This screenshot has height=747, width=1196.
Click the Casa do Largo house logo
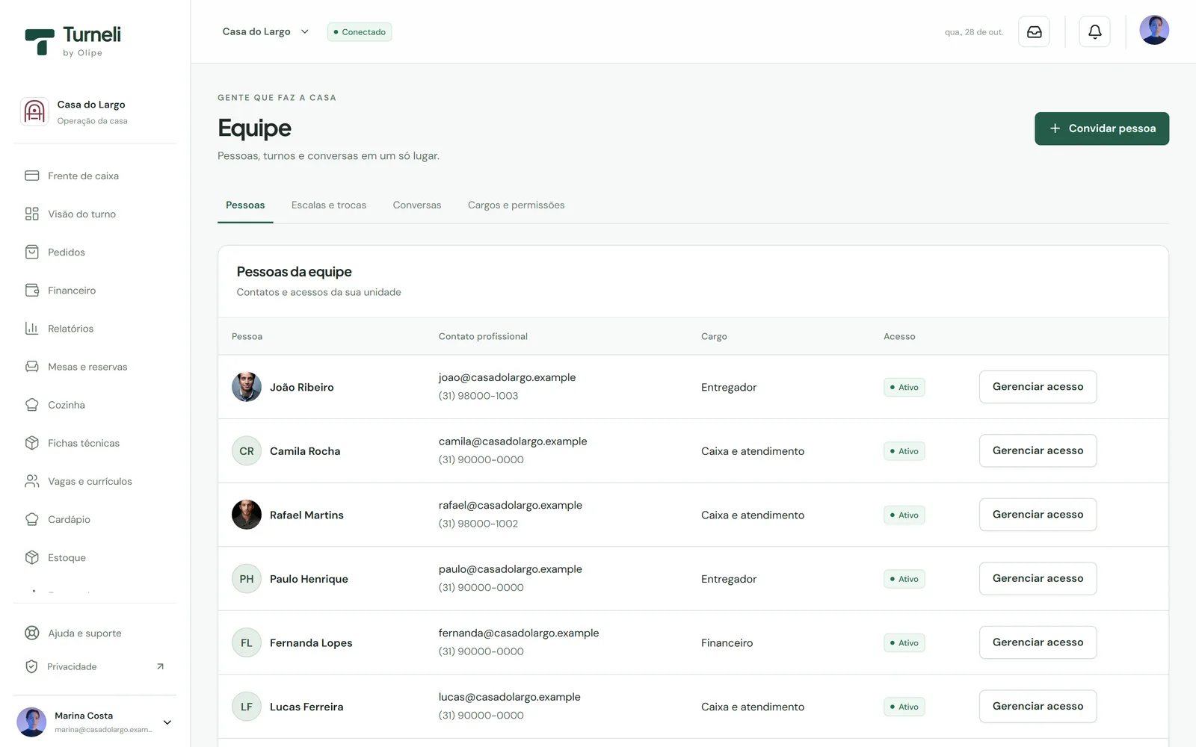pyautogui.click(x=34, y=112)
